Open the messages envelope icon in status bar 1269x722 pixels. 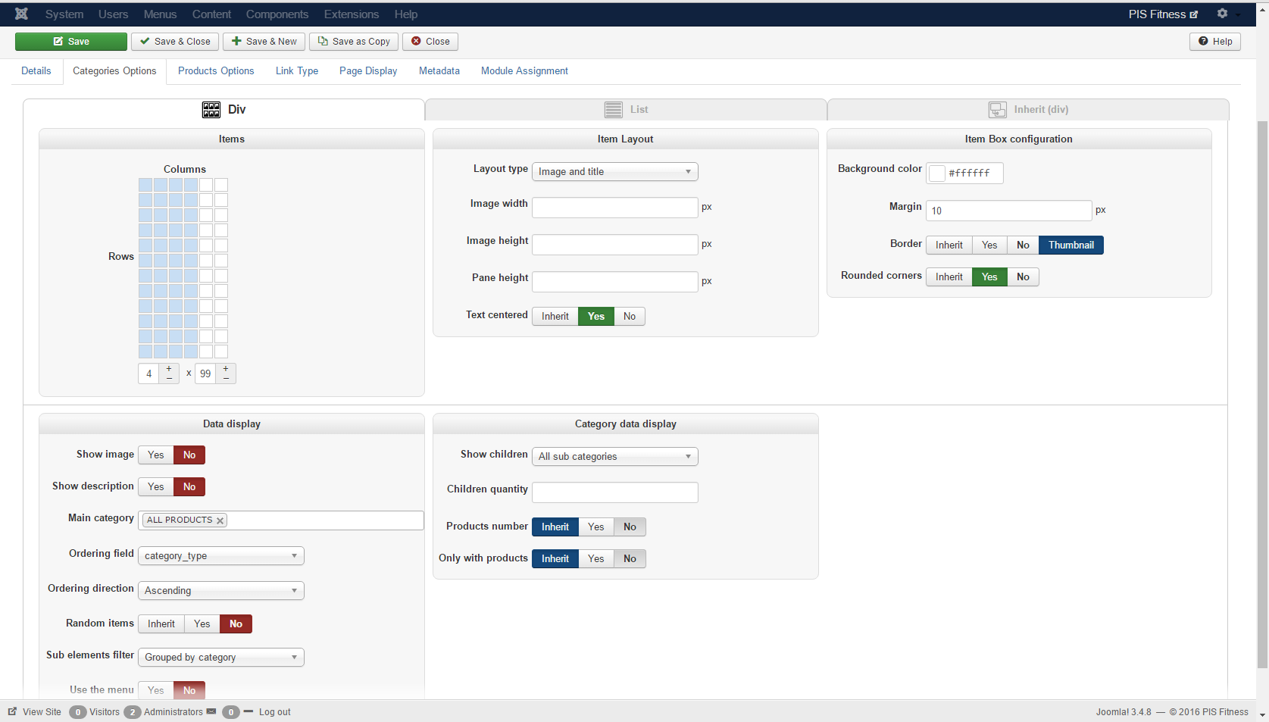[x=211, y=711]
